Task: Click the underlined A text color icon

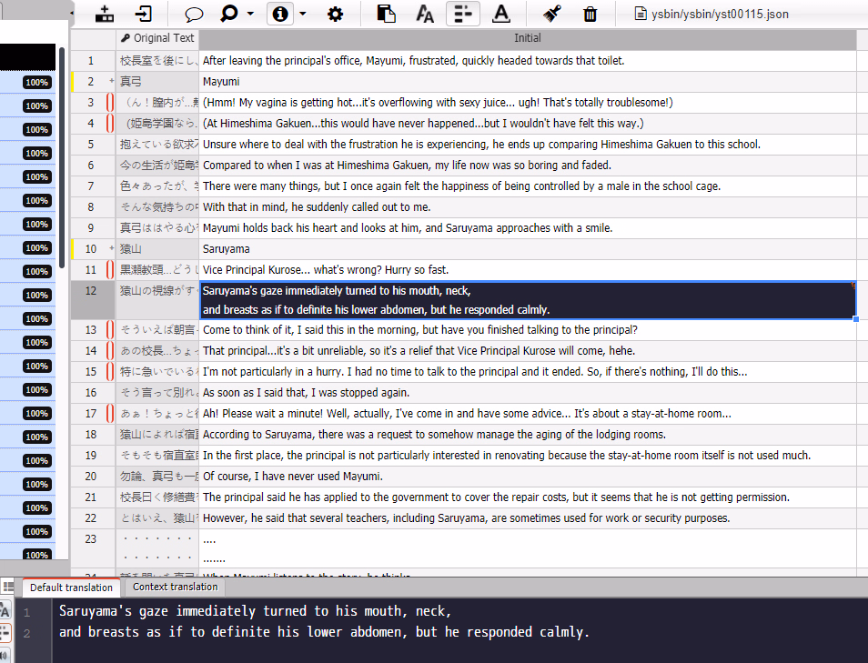Action: (x=500, y=14)
